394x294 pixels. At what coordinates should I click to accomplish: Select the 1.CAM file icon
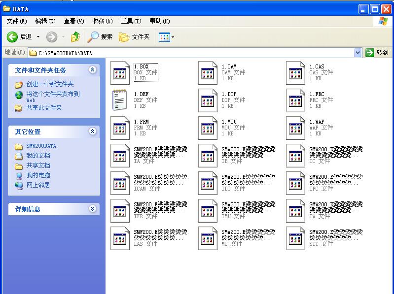pyautogui.click(x=208, y=73)
